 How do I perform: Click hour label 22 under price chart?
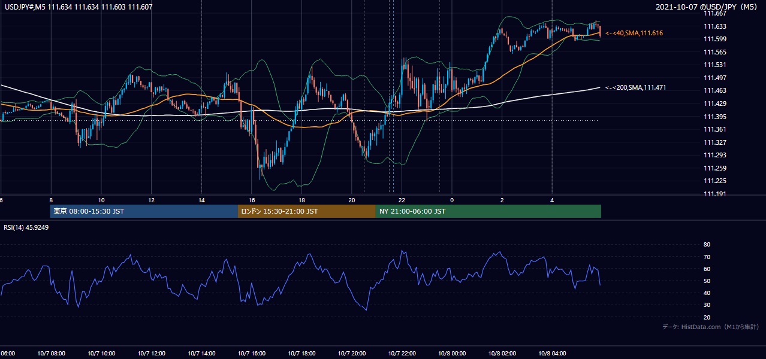pos(402,200)
